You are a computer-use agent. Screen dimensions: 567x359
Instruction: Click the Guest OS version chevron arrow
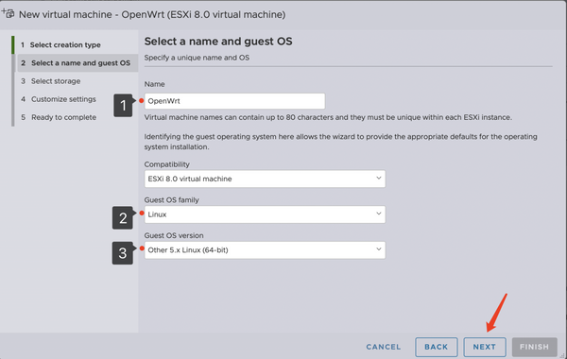point(379,249)
